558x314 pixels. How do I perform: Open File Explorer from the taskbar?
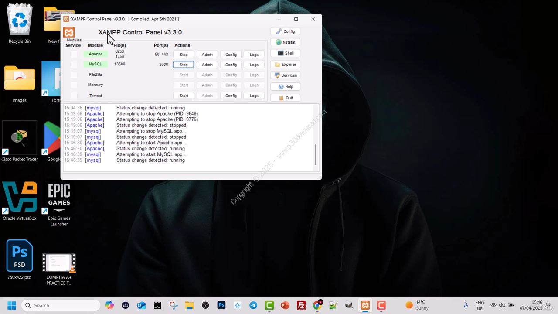tap(189, 305)
